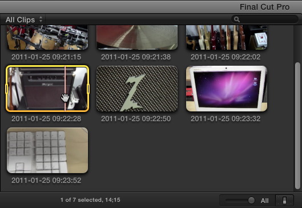302x208 pixels.
Task: Click the search field in the browser
Action: click(265, 19)
